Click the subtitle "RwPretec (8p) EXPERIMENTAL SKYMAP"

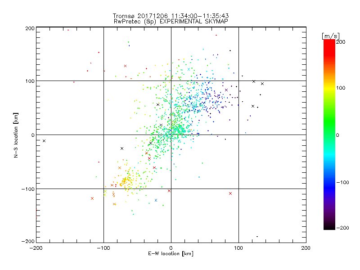[171, 22]
